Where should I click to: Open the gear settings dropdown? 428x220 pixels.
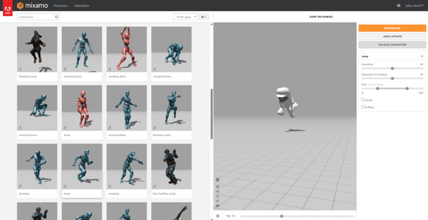pyautogui.click(x=204, y=17)
